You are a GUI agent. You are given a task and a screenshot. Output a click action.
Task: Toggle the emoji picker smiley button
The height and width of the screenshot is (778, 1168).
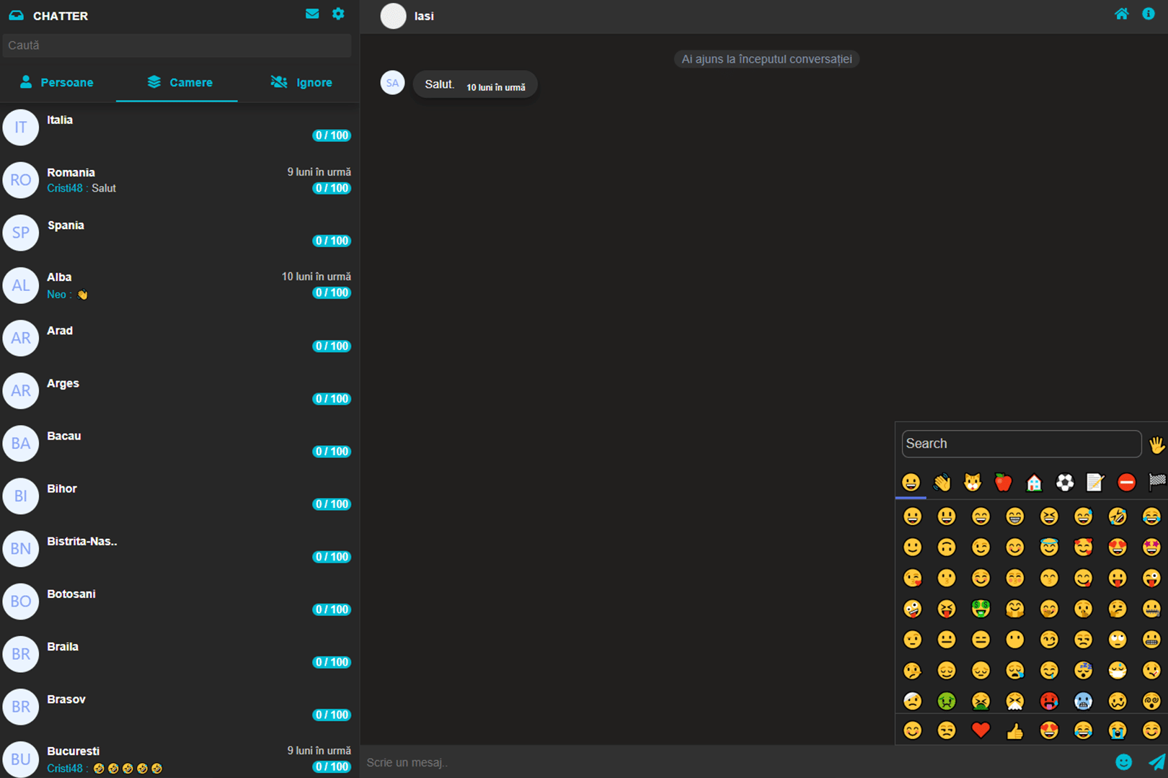tap(1123, 762)
